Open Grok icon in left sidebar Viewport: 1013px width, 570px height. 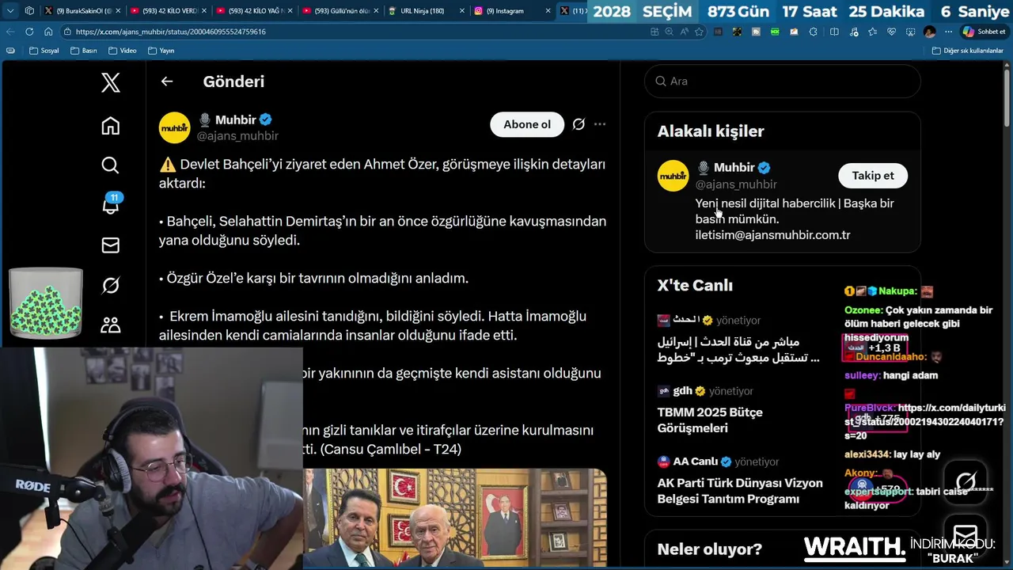pyautogui.click(x=111, y=285)
